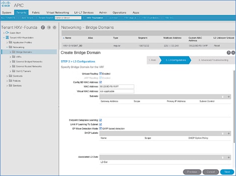This screenshot has width=236, height=176.
Task: Click the Quick Start icon in tree
Action: [7, 33]
